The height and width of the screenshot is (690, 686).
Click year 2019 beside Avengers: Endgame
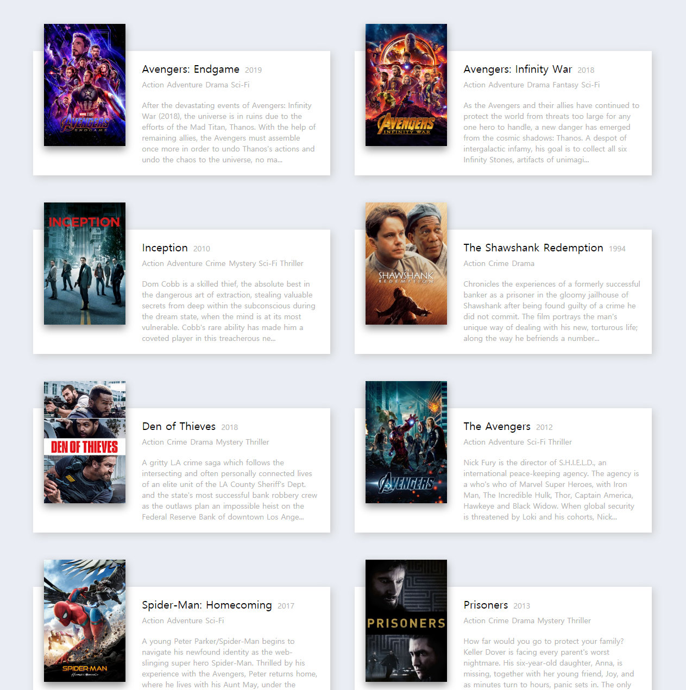pyautogui.click(x=253, y=70)
